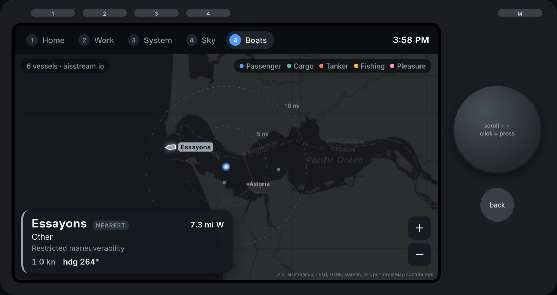557x295 pixels.
Task: Click the 'hdg 264°' heading value
Action: [x=81, y=262]
